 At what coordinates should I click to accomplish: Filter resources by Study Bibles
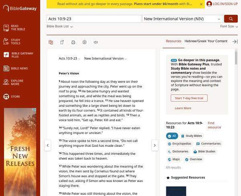point(192,136)
